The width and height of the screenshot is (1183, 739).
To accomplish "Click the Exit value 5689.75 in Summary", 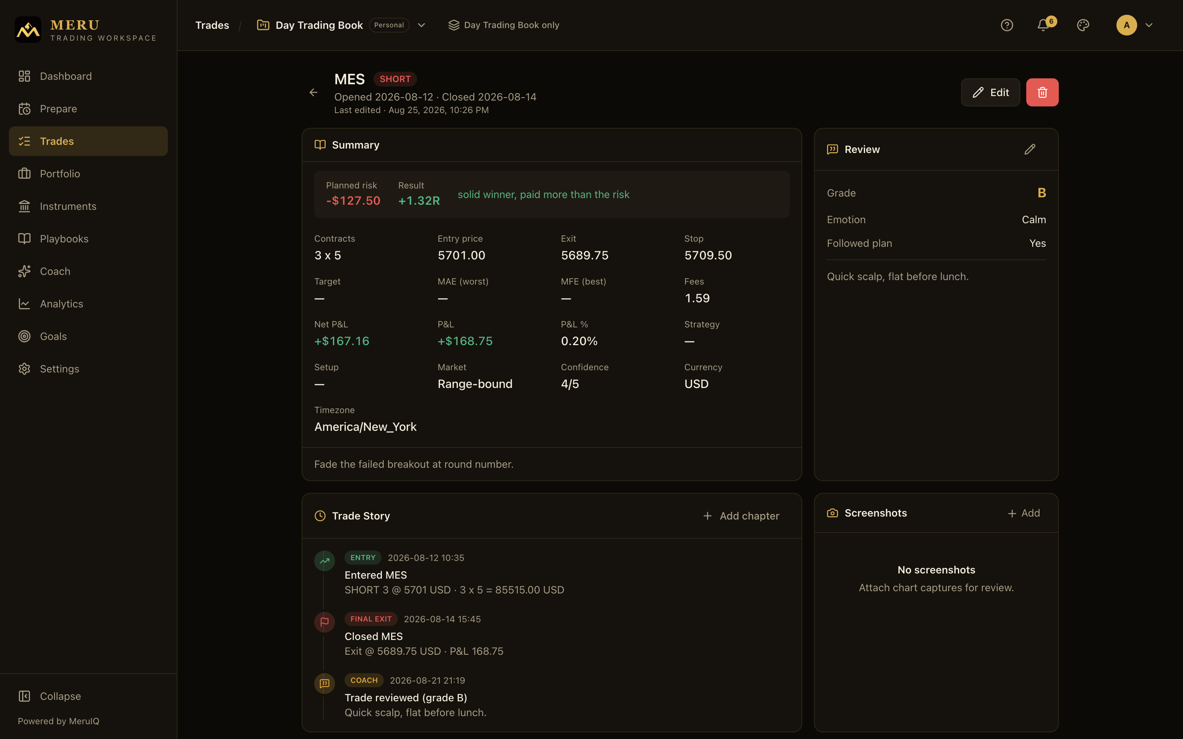I will point(584,256).
